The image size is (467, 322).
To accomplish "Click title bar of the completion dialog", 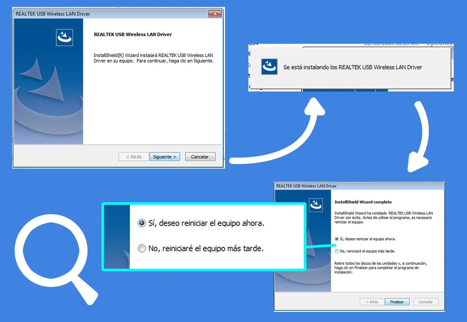I will tap(359, 186).
